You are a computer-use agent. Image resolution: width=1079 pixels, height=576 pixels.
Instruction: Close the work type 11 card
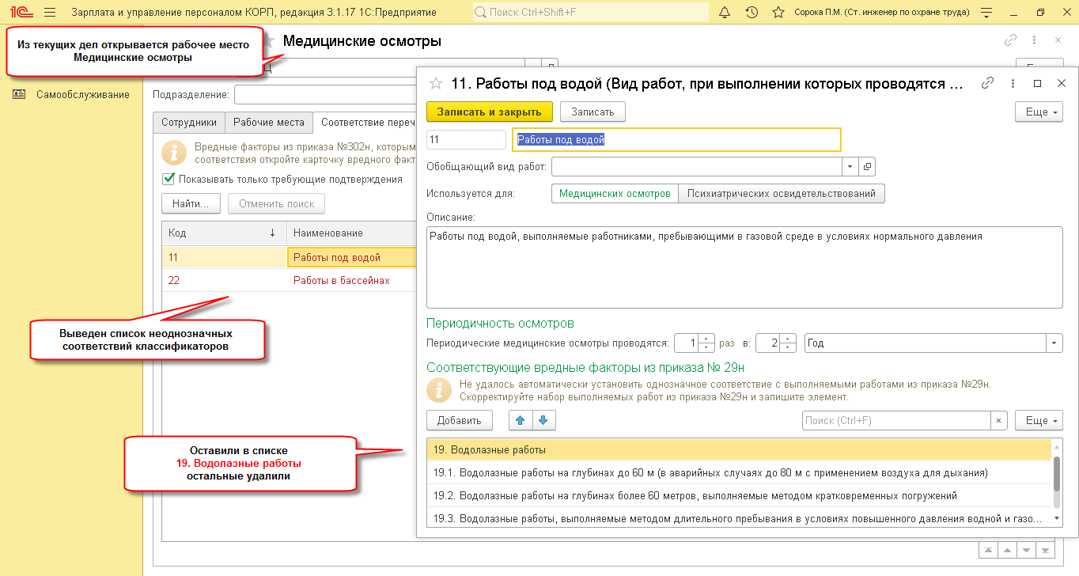pyautogui.click(x=1062, y=83)
